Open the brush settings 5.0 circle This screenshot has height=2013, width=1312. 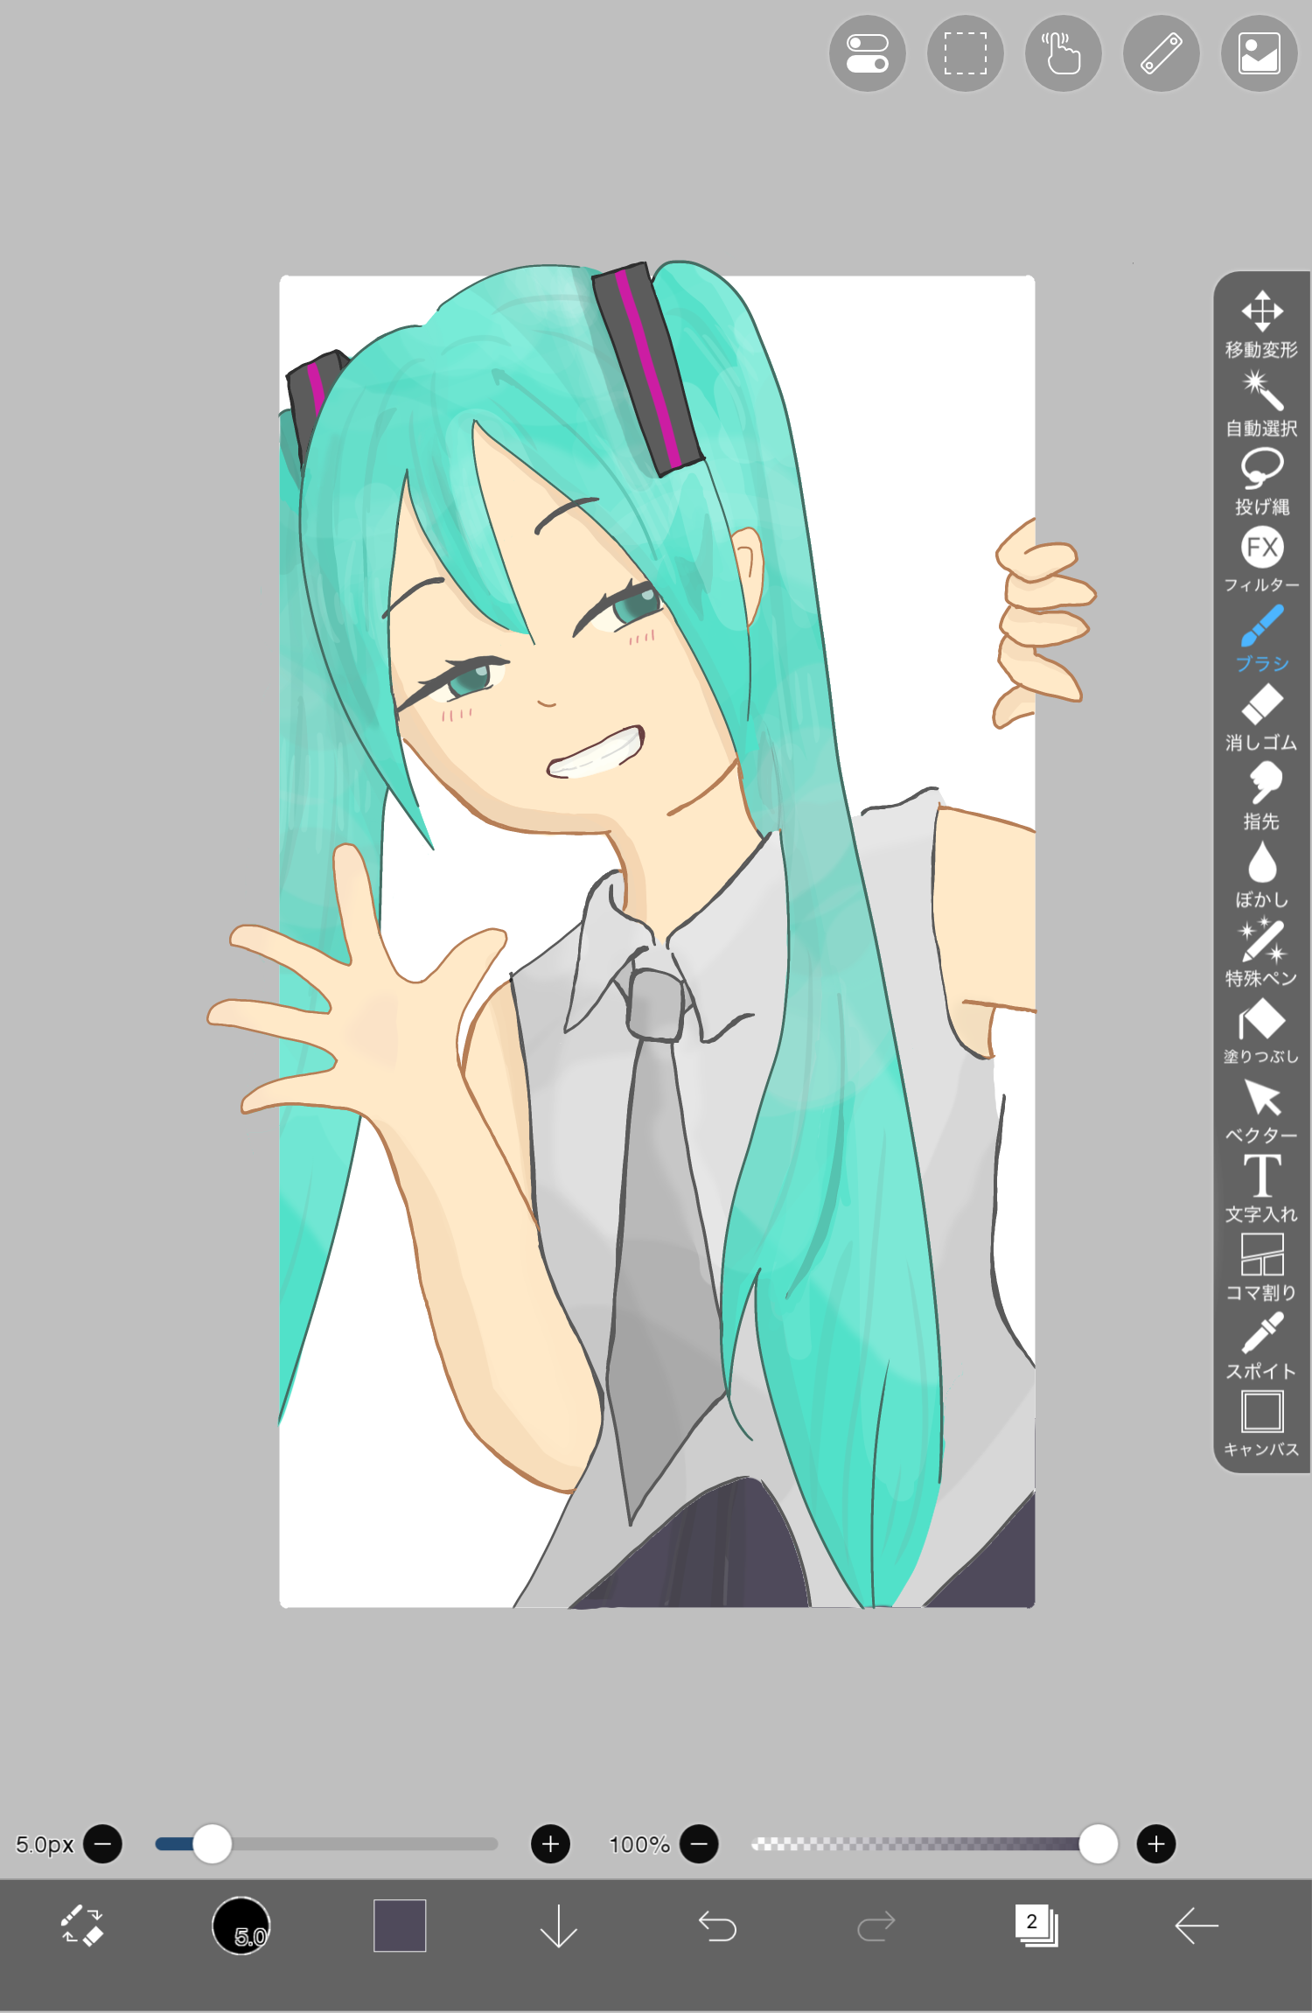tap(241, 1926)
